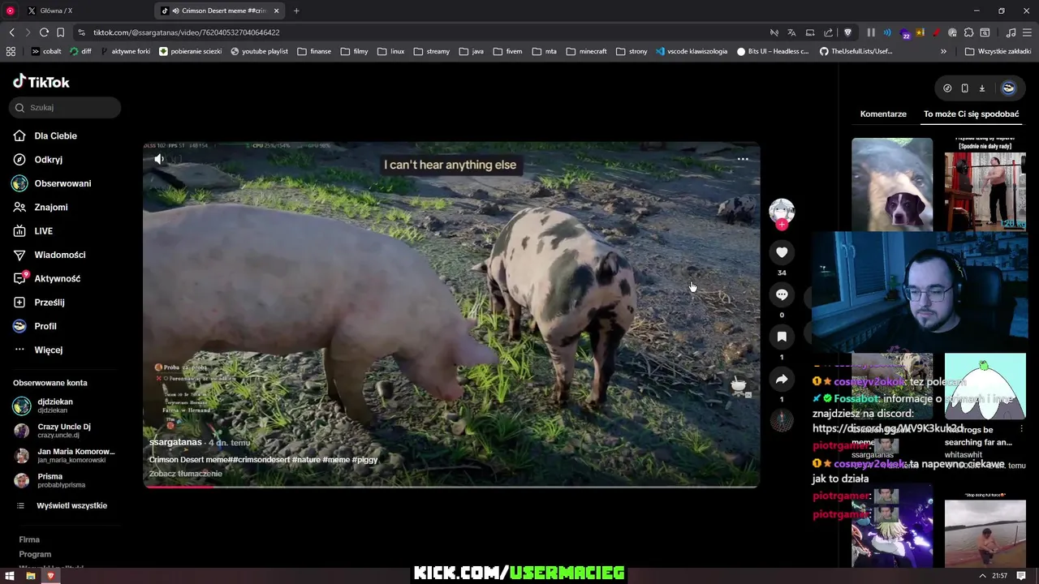Viewport: 1039px width, 584px height.
Task: Open Profil in the sidebar
Action: coord(45,326)
